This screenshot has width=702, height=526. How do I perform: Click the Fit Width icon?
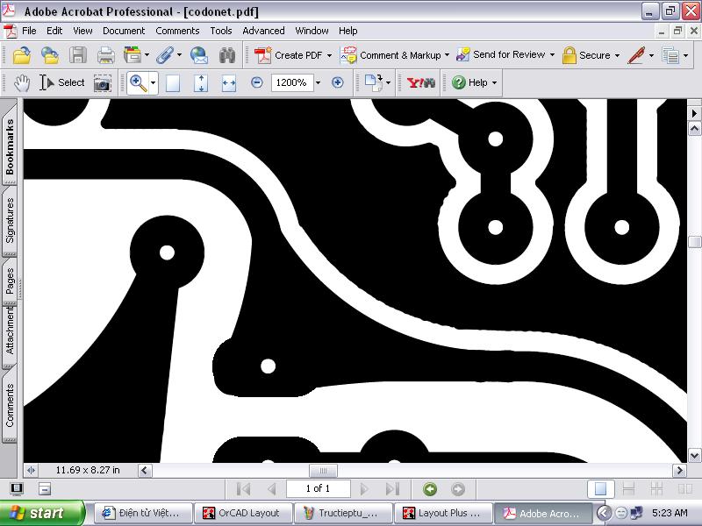pyautogui.click(x=229, y=82)
